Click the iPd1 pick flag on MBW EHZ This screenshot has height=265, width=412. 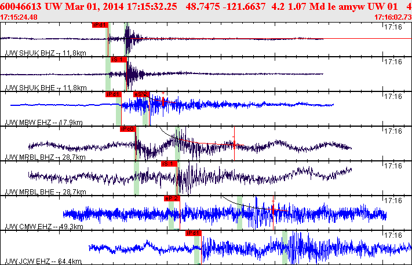click(x=114, y=94)
